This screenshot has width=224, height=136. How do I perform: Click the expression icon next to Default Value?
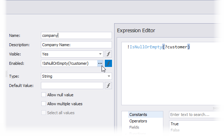tap(108, 86)
